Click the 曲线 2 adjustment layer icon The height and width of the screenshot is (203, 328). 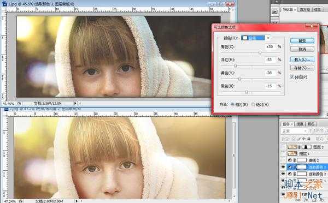tap(290, 160)
